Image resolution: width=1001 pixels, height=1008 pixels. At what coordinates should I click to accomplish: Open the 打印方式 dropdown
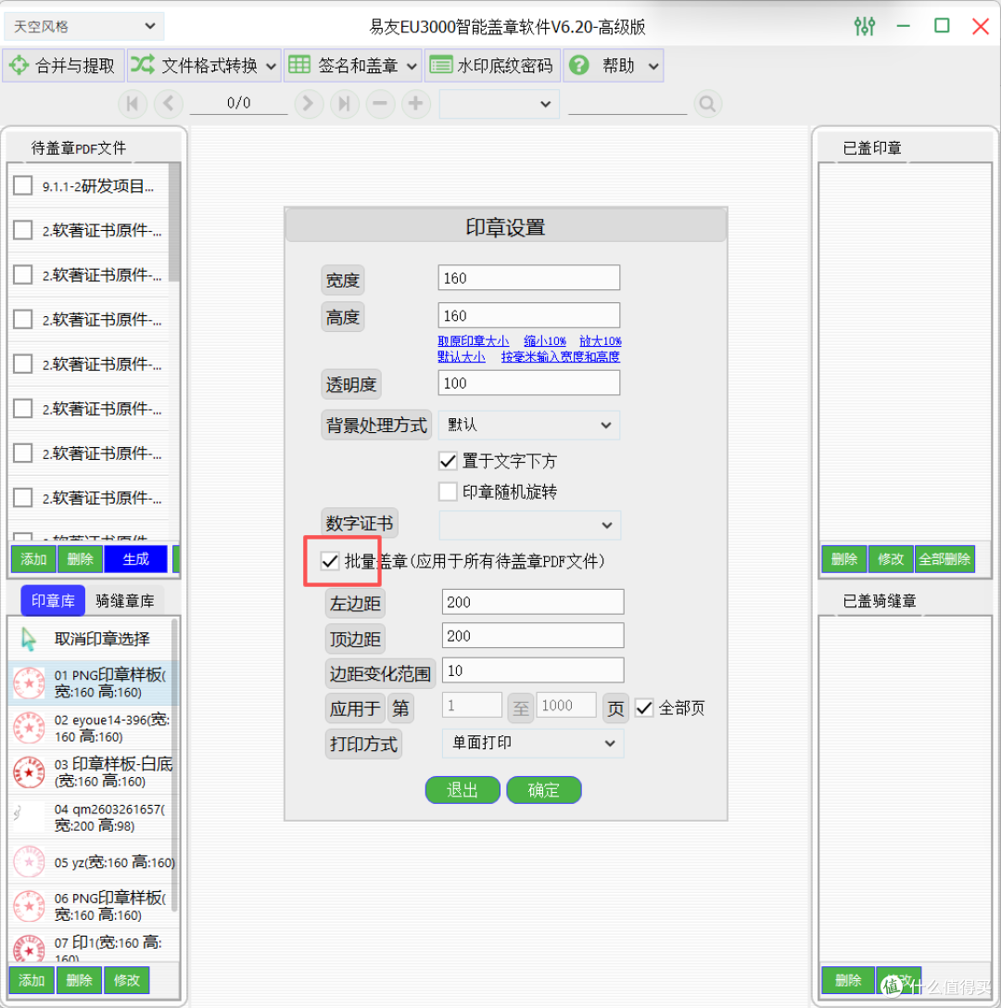(533, 743)
